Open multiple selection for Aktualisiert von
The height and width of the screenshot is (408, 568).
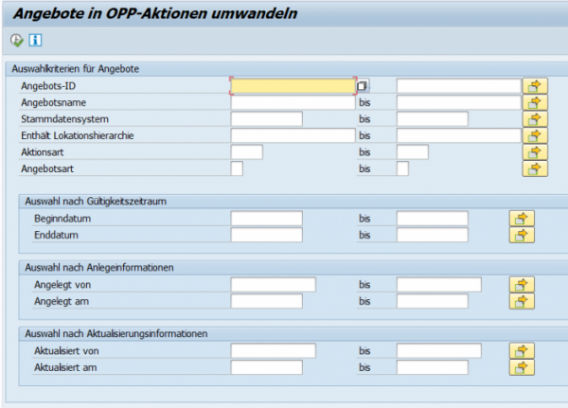tap(522, 351)
